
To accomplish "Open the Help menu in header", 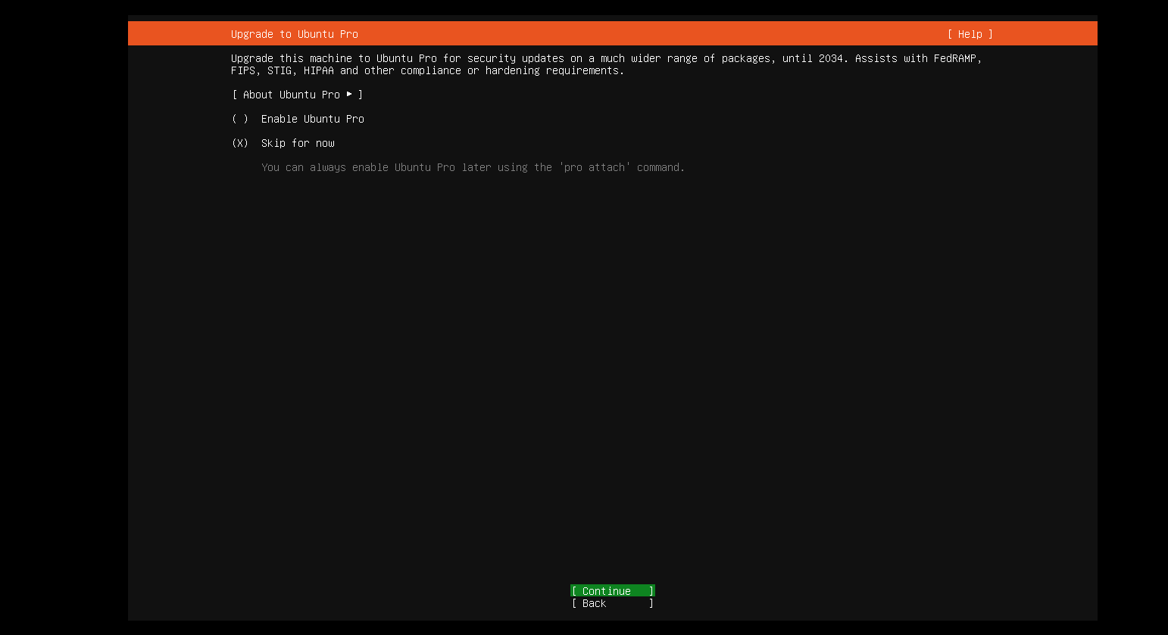I will pos(970,34).
